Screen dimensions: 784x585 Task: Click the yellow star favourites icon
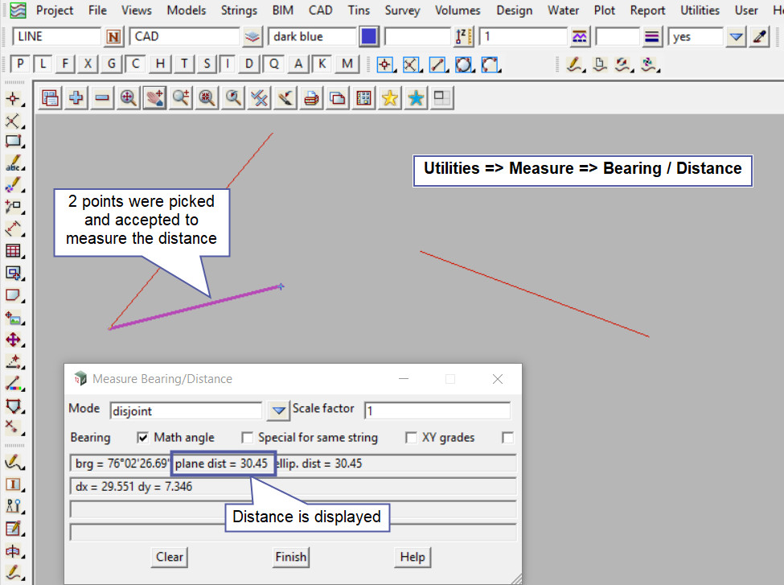pyautogui.click(x=390, y=97)
